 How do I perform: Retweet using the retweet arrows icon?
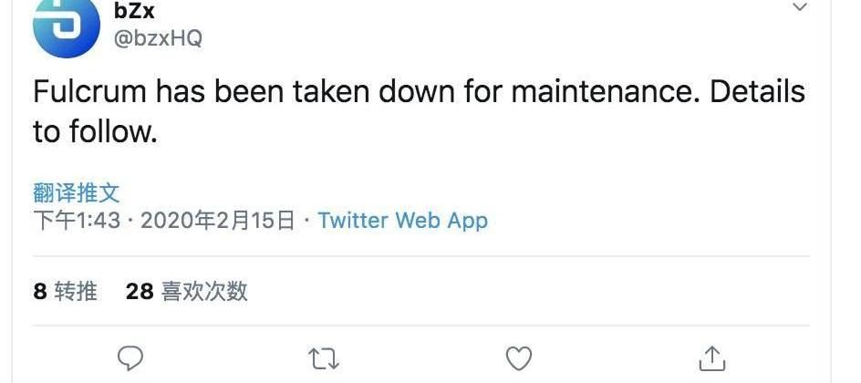324,359
